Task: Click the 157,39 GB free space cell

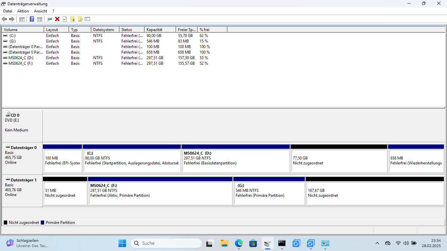Action: tap(186, 58)
